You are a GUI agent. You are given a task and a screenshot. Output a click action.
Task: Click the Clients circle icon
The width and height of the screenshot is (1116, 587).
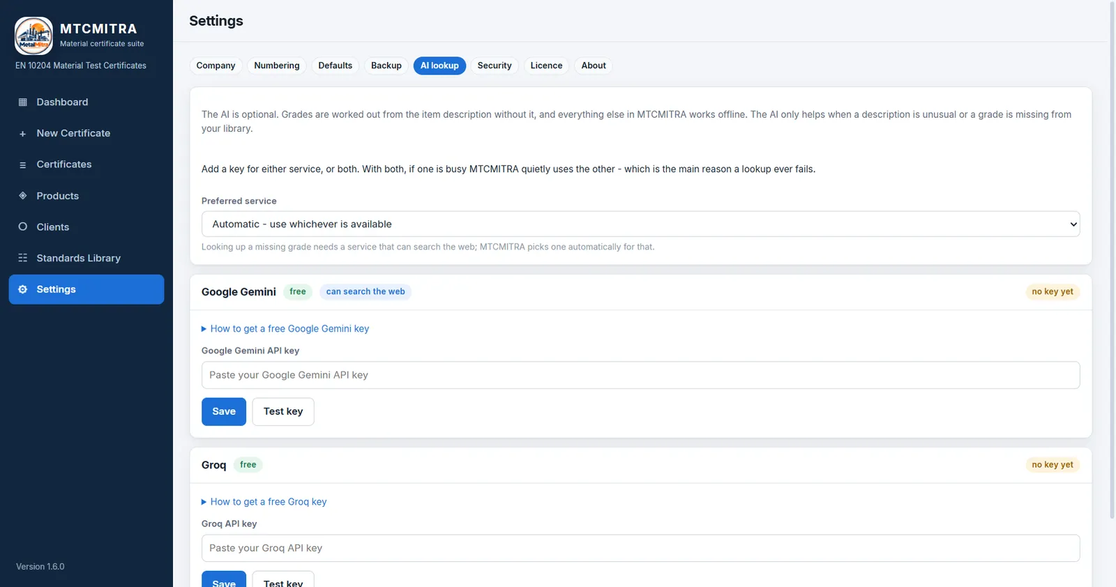click(22, 227)
